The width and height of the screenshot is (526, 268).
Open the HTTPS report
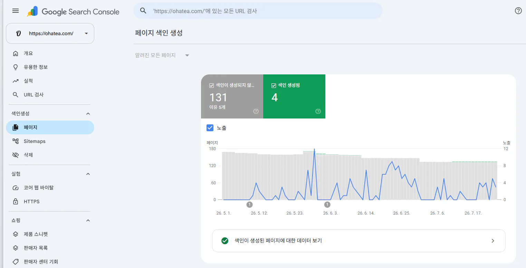pyautogui.click(x=50, y=202)
